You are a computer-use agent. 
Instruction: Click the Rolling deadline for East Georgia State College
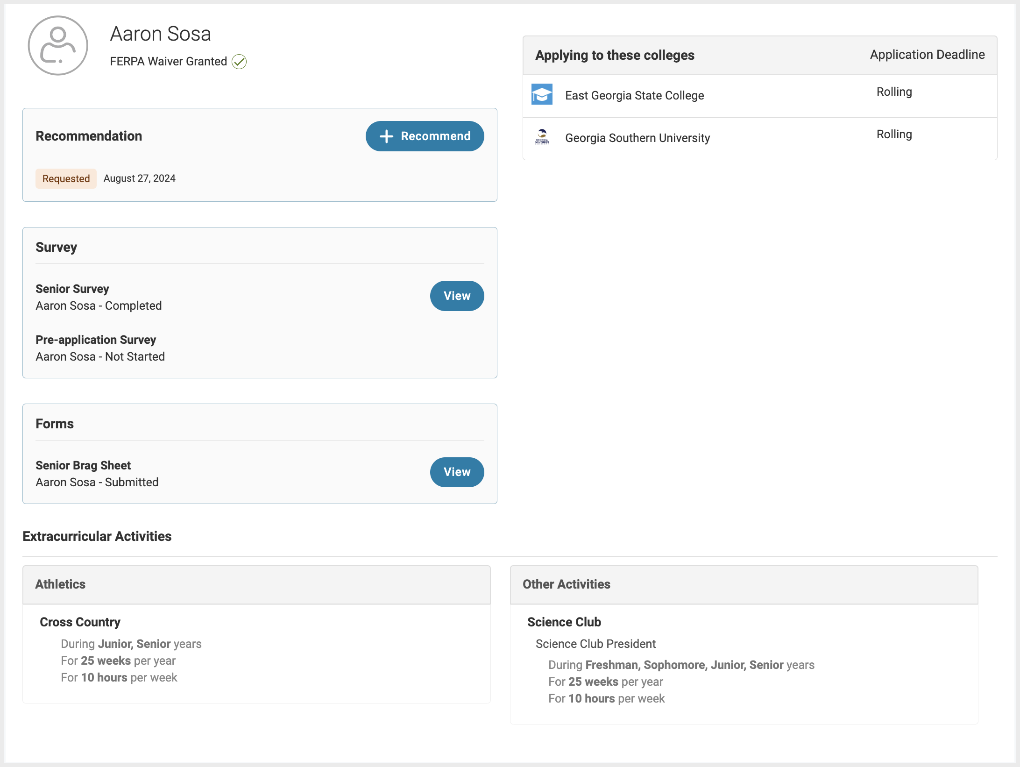click(x=894, y=92)
